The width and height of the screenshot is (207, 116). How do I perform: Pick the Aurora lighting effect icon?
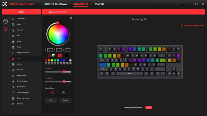tap(13, 64)
